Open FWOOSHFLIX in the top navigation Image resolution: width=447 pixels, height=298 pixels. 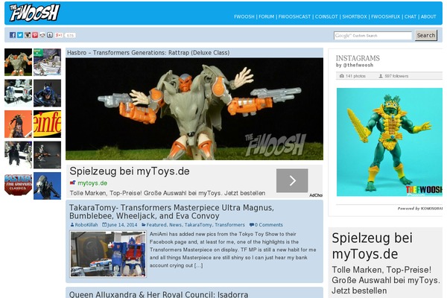(x=385, y=16)
